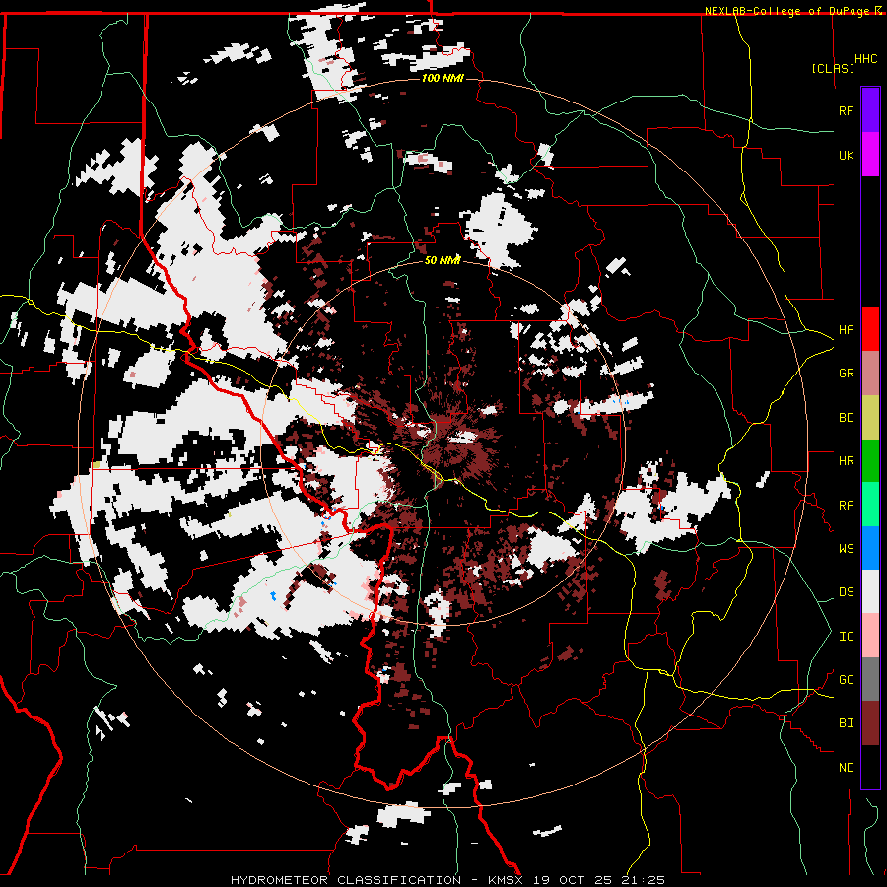Pick the RA mint green legend swatch
887x887 pixels.
pyautogui.click(x=870, y=505)
